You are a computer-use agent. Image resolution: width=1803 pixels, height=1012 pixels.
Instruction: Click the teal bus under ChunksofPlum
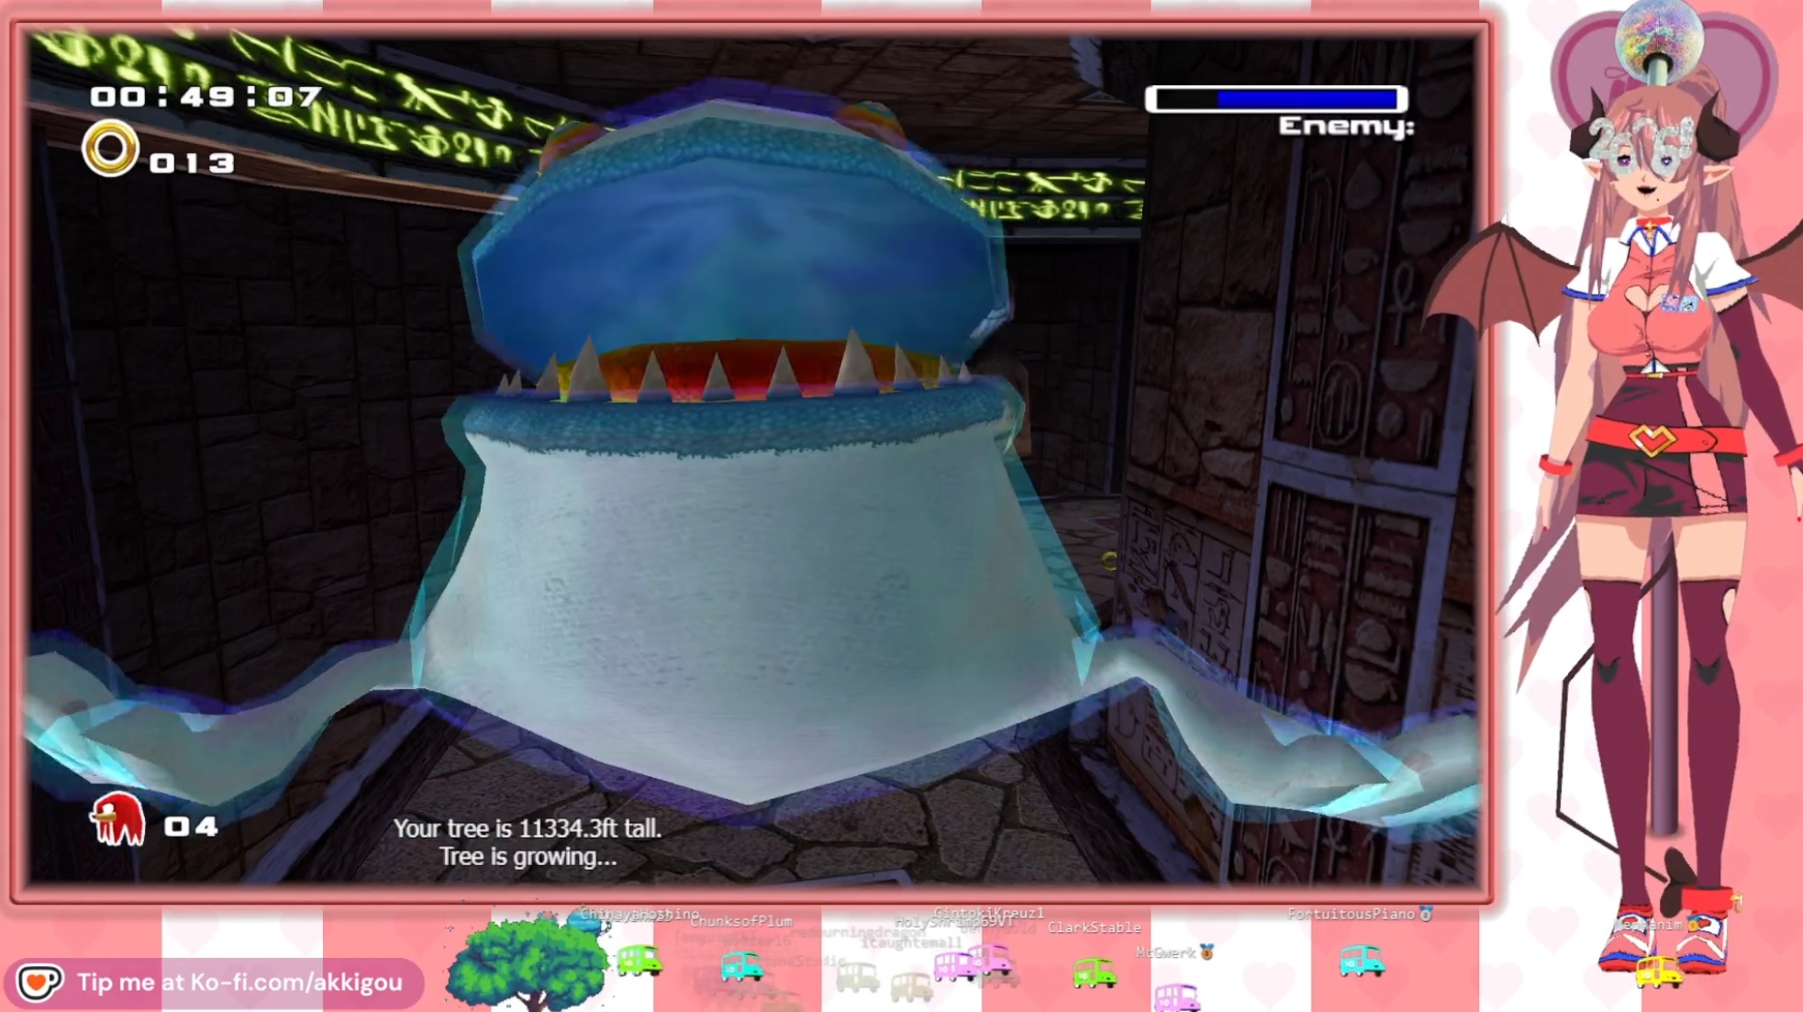(x=740, y=965)
